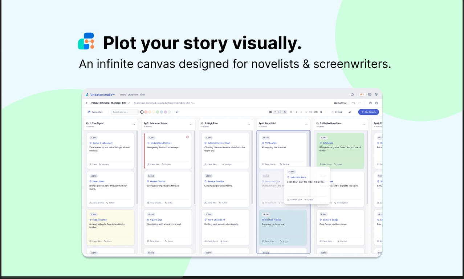Open settings via the gear icon

376,94
